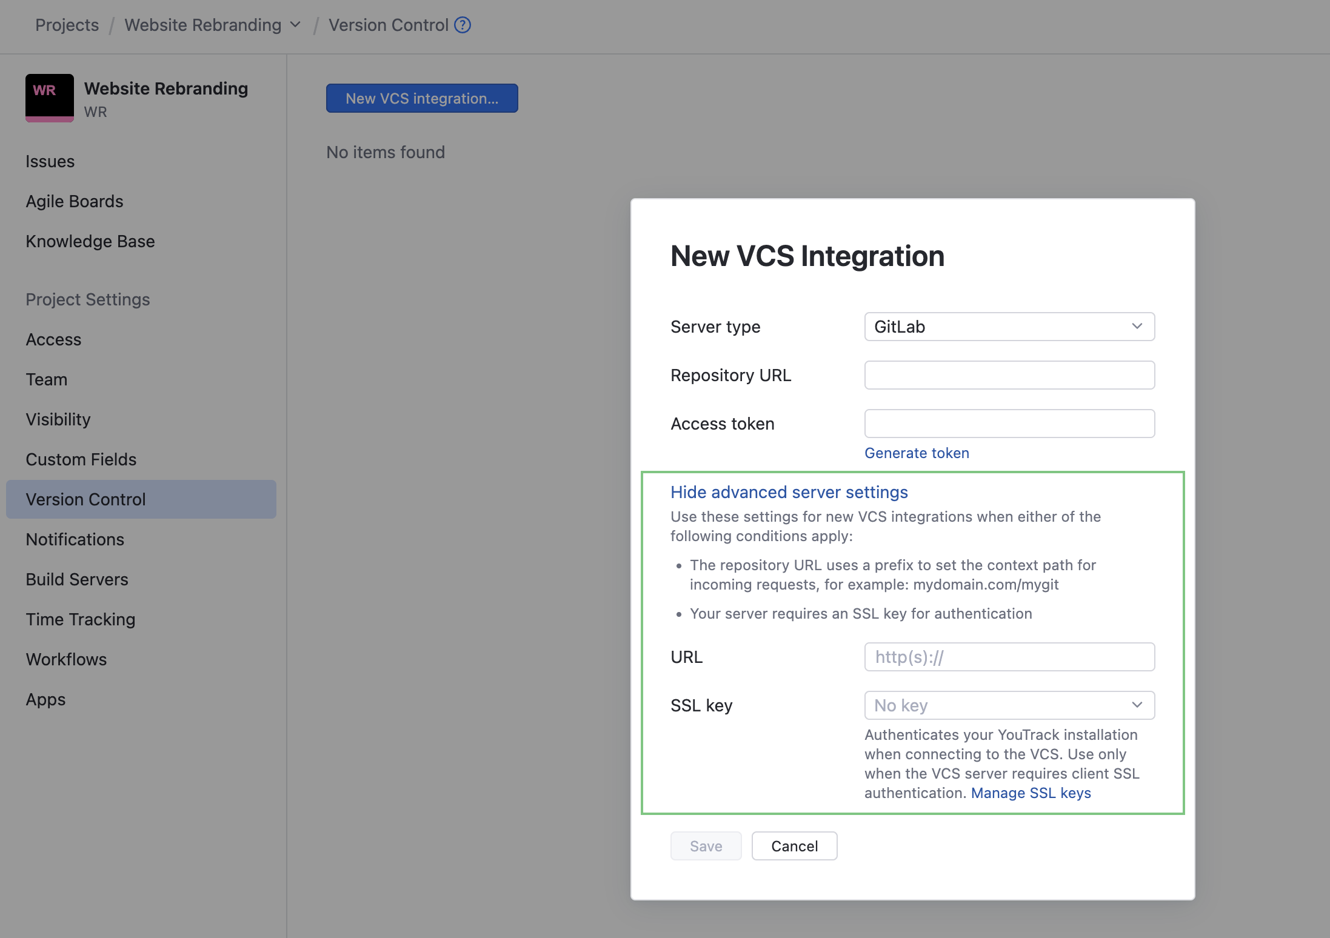The height and width of the screenshot is (938, 1330).
Task: Click the Repository URL input field
Action: click(1008, 375)
